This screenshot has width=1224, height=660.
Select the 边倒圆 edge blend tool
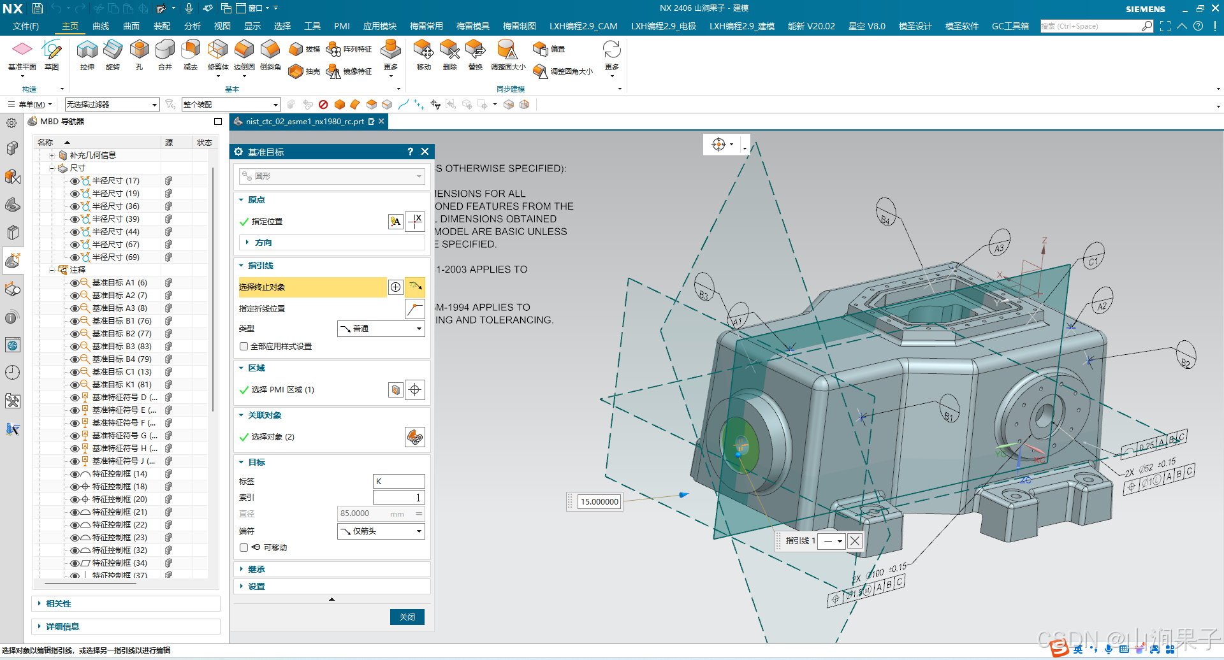pos(244,55)
